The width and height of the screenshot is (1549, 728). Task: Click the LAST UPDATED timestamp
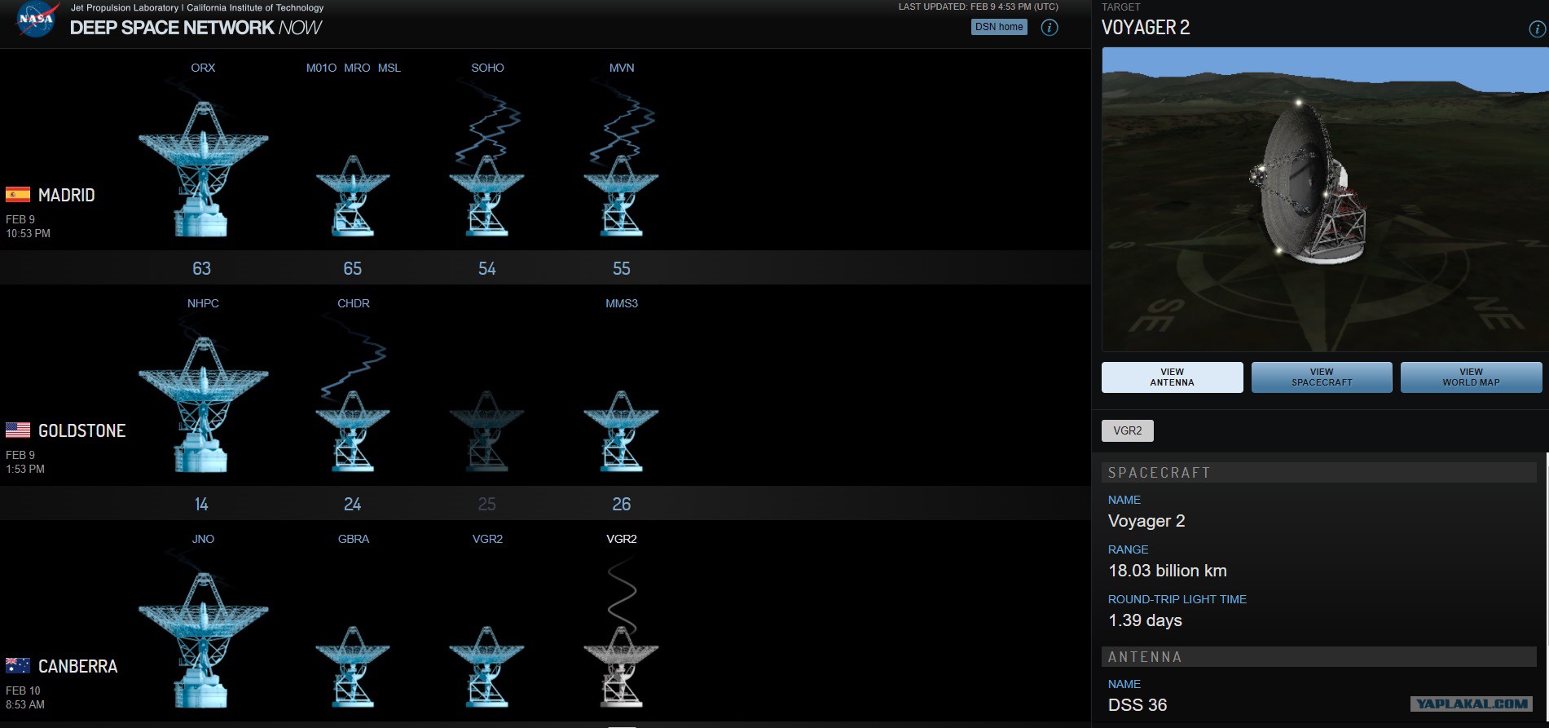(x=978, y=7)
